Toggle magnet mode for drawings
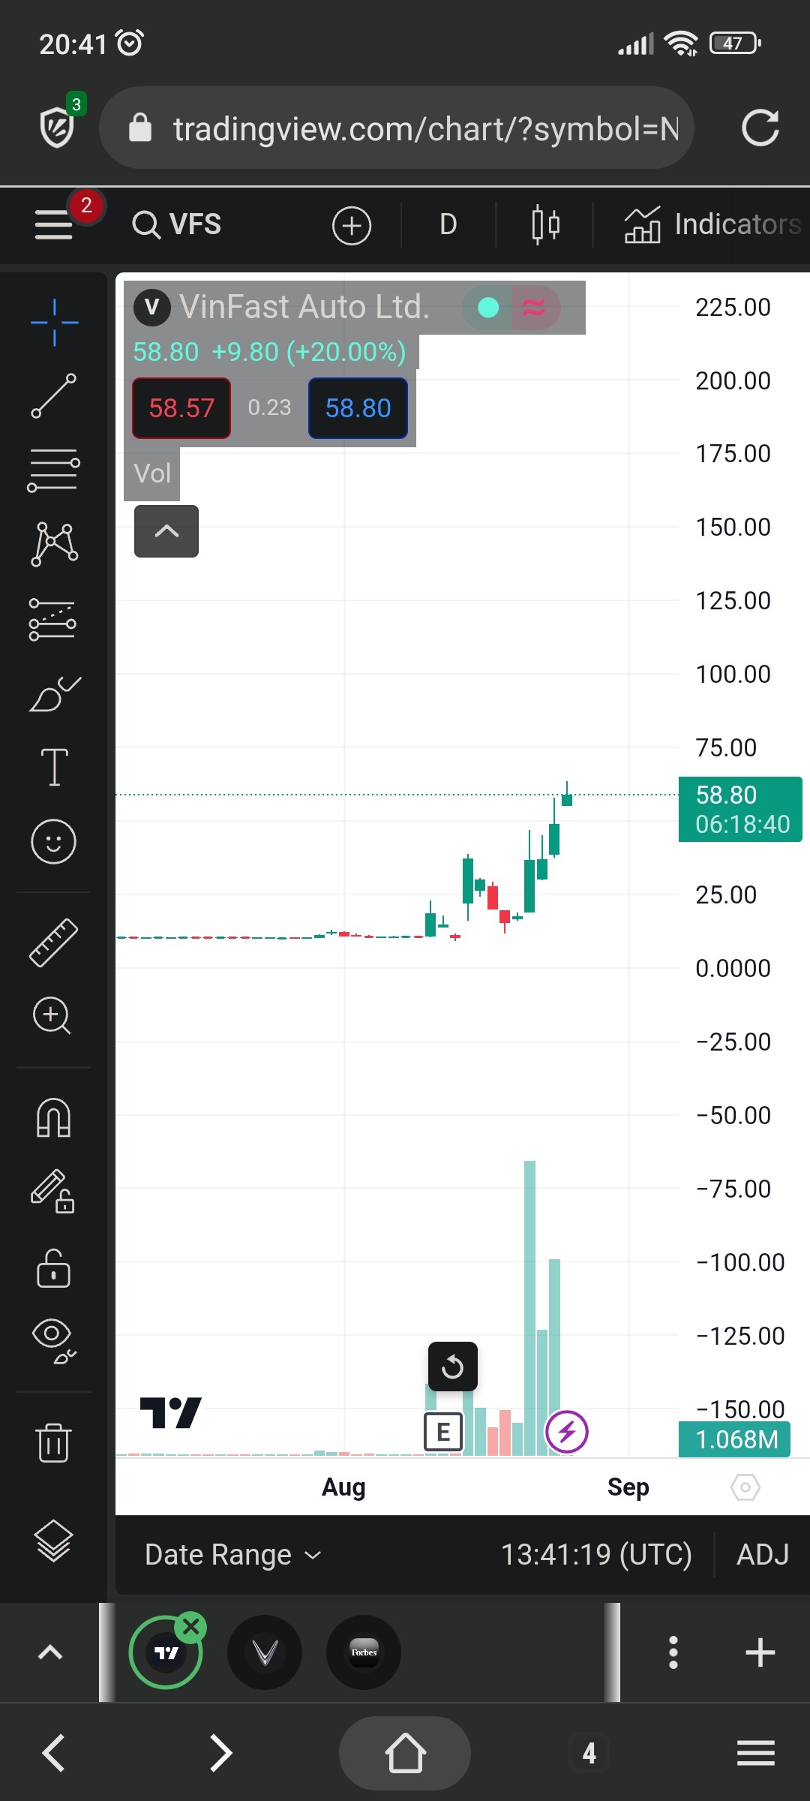Image resolution: width=810 pixels, height=1801 pixels. 53,1118
